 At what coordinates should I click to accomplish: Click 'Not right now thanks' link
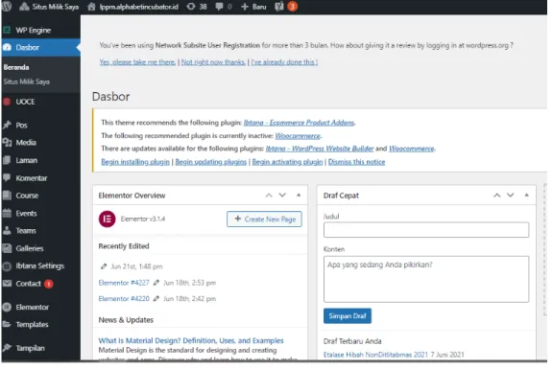pos(213,62)
